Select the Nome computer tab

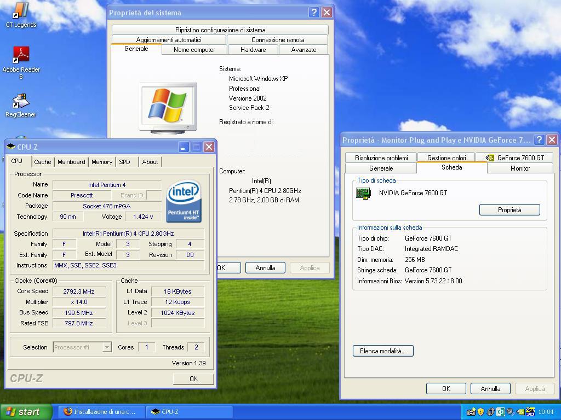click(194, 50)
